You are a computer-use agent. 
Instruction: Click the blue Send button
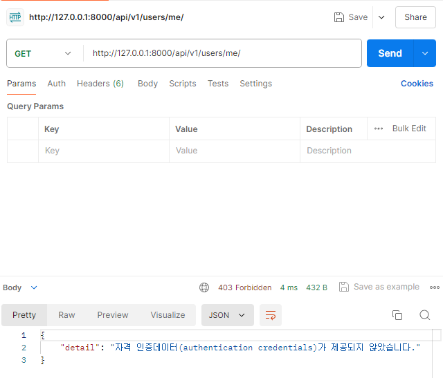390,53
